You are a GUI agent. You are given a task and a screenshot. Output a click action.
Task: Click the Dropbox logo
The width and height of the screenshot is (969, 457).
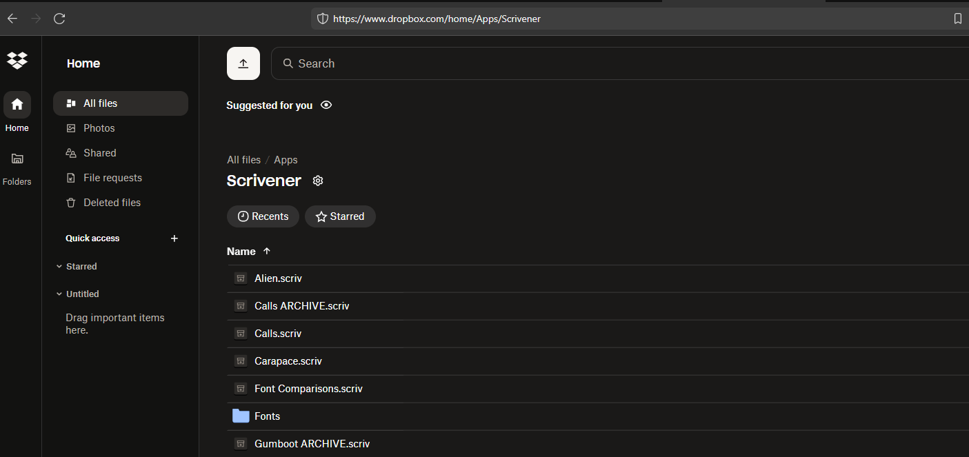coord(17,61)
